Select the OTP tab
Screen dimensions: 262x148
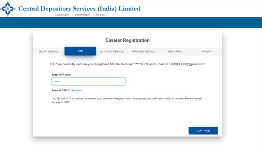tap(80, 51)
